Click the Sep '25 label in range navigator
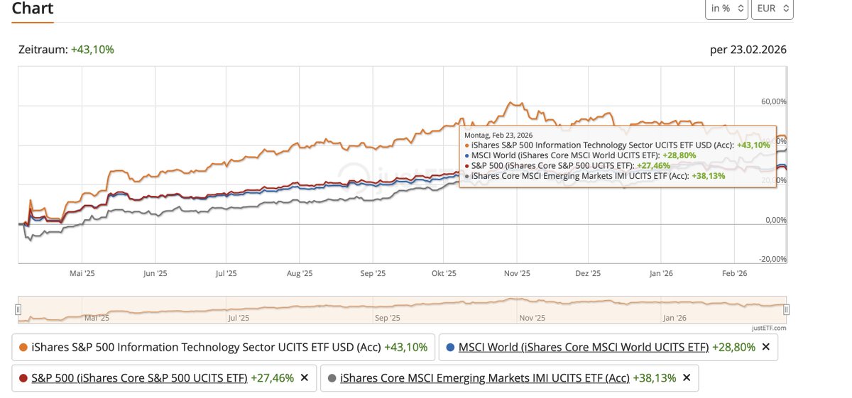 pyautogui.click(x=388, y=319)
